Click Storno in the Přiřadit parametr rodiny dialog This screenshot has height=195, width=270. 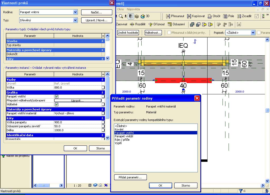186,186
